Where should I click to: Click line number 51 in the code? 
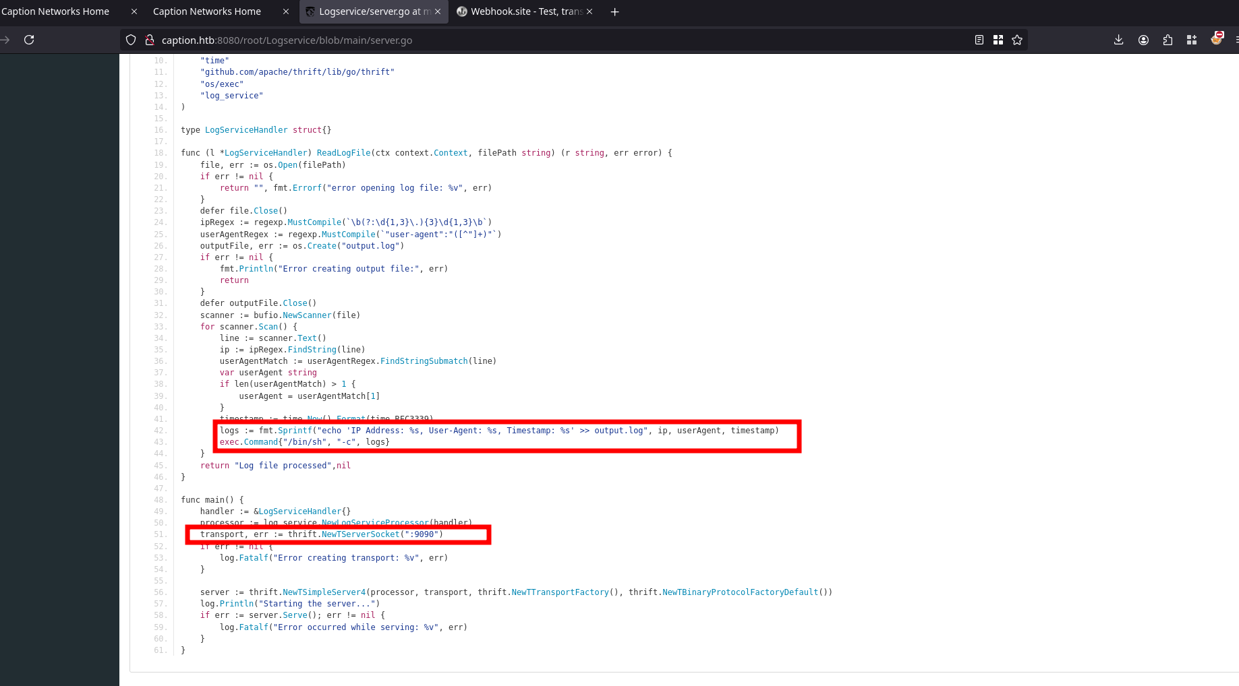point(160,534)
